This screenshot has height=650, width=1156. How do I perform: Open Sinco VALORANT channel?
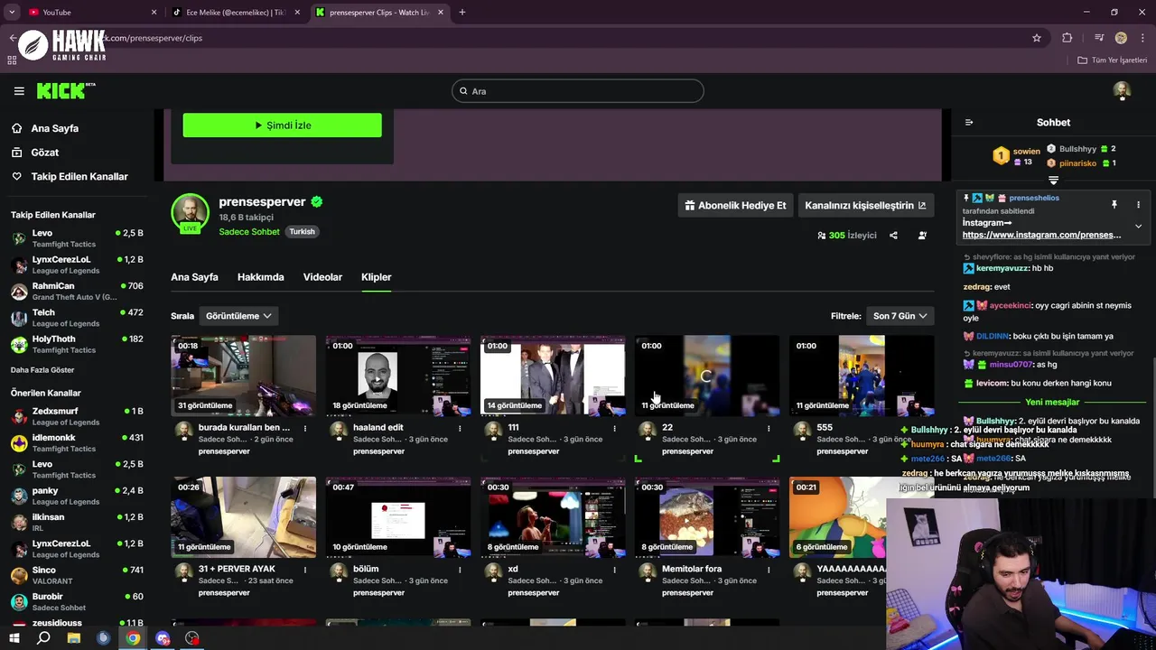[77, 575]
